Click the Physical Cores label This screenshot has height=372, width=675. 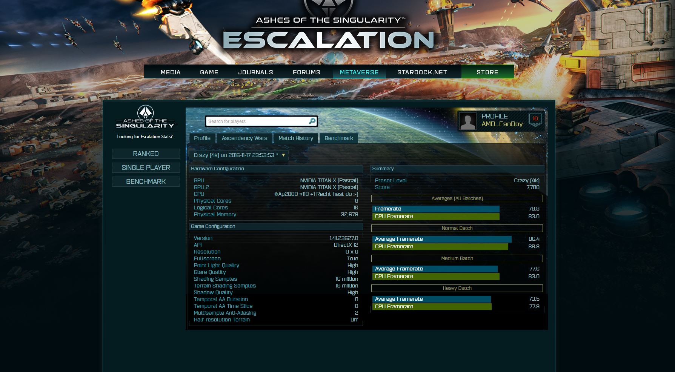[x=212, y=201]
